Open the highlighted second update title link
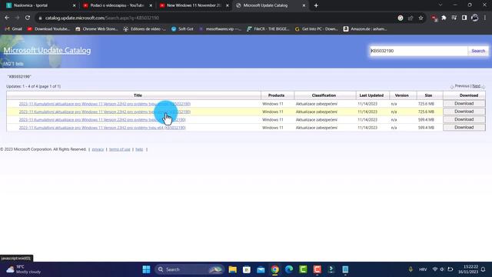The height and width of the screenshot is (277, 492). click(x=105, y=112)
